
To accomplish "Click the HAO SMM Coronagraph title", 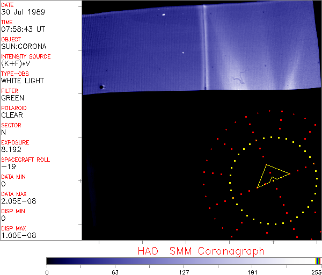I will coord(201,251).
